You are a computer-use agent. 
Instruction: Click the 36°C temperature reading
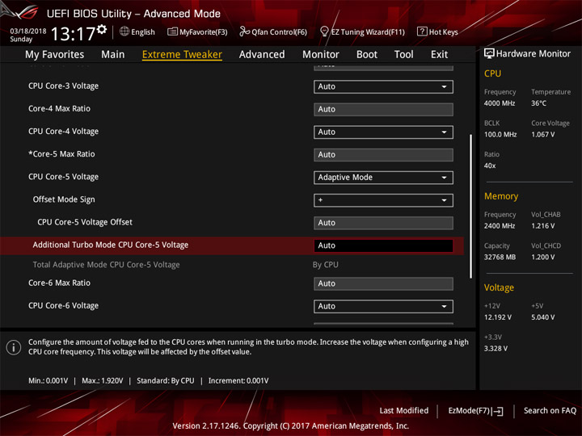pos(538,103)
